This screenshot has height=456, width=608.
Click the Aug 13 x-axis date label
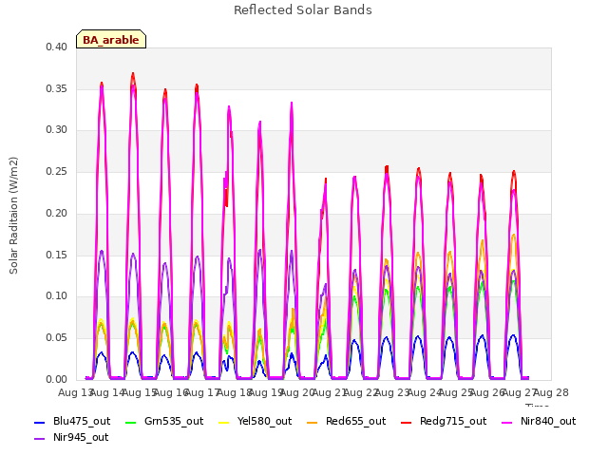75,393
